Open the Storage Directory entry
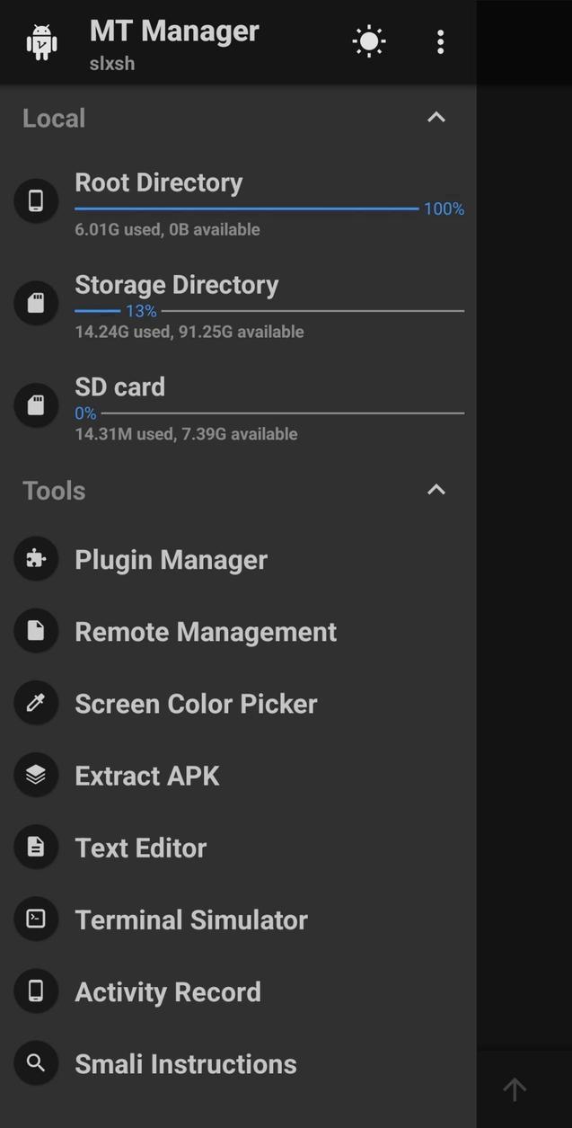Screen dimensions: 572x1128 click(177, 285)
